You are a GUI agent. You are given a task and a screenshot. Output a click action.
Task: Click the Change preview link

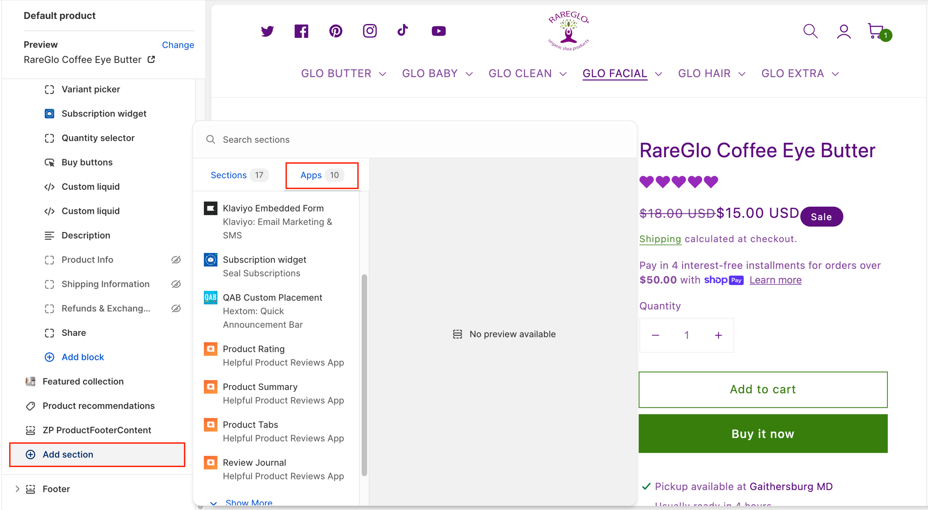(178, 45)
